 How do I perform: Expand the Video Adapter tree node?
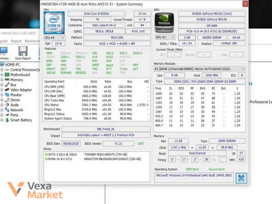[x=2, y=90]
